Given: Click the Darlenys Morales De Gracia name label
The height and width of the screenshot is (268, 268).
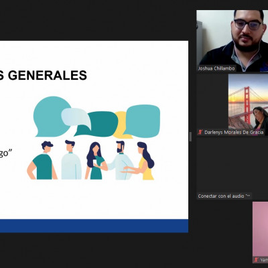Looking at the screenshot, I should [x=234, y=132].
